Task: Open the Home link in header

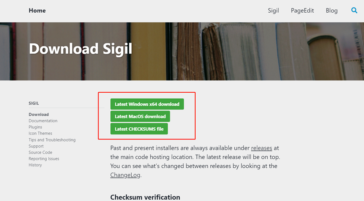Action: pyautogui.click(x=37, y=11)
